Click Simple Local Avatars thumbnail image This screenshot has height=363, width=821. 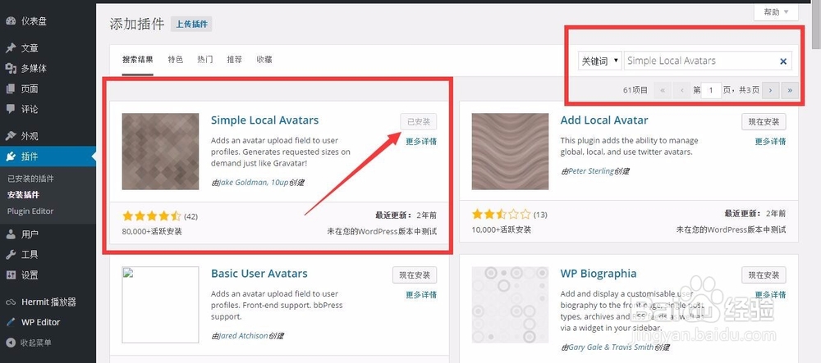(160, 152)
